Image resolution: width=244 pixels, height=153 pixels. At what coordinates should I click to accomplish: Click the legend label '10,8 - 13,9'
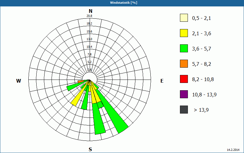click(x=204, y=95)
